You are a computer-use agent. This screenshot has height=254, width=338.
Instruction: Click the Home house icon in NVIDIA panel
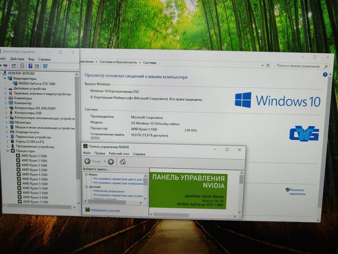(123, 161)
